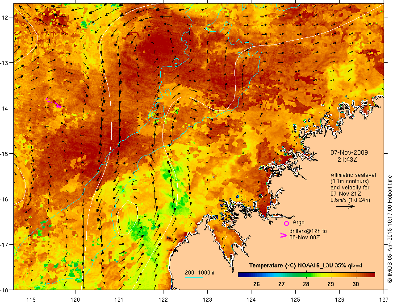393x303 pixels.
Task: Click the colorbar tick label 30
Action: click(355, 284)
